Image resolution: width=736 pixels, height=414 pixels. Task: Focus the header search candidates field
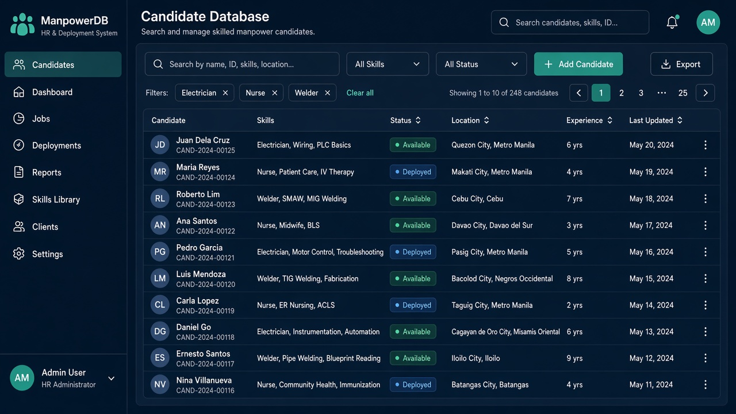(x=570, y=22)
